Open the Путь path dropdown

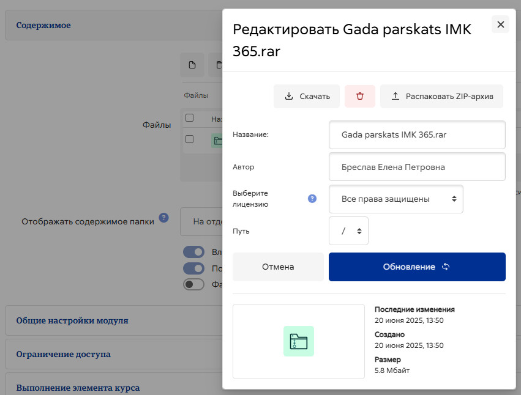pos(348,231)
